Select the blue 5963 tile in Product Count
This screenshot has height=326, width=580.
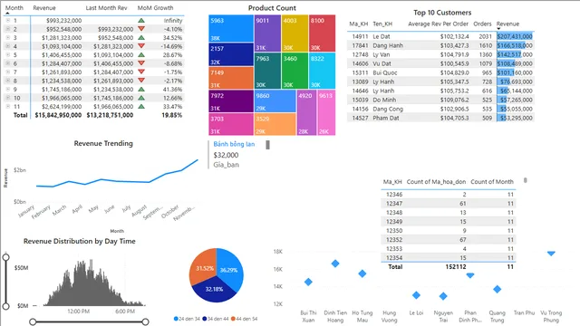(231, 28)
